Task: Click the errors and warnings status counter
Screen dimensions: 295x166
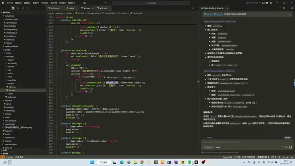Action: click(19, 157)
